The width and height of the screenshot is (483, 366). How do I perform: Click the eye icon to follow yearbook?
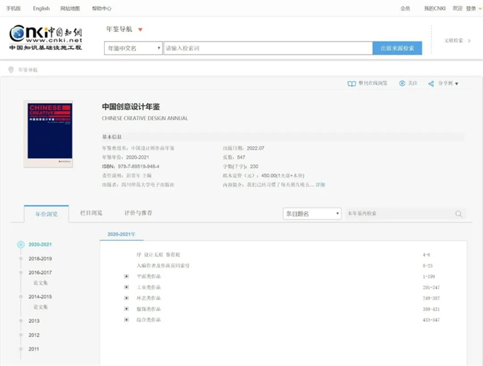[402, 84]
